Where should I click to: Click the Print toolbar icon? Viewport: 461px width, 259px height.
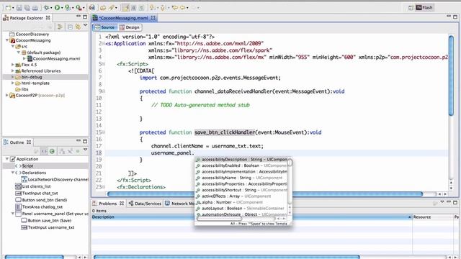tap(35, 8)
